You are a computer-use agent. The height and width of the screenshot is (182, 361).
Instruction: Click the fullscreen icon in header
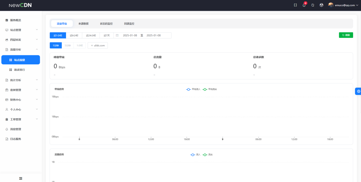[295, 5]
